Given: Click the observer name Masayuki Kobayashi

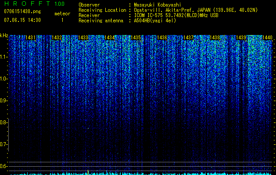Looking at the screenshot, I should [x=158, y=5].
